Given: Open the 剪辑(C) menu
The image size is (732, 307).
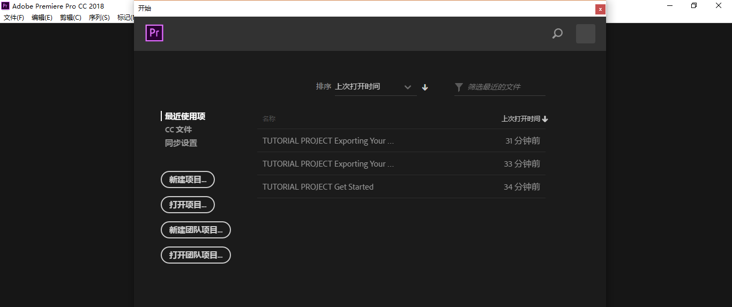Looking at the screenshot, I should (x=71, y=18).
